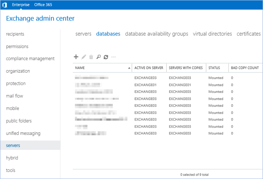The image size is (263, 179).
Task: Click SERVERS WITH COPIES column header
Action: coord(186,68)
